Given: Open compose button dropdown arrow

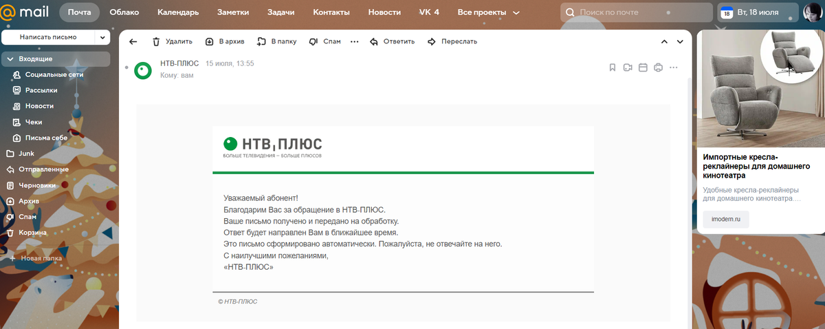Looking at the screenshot, I should tap(102, 37).
